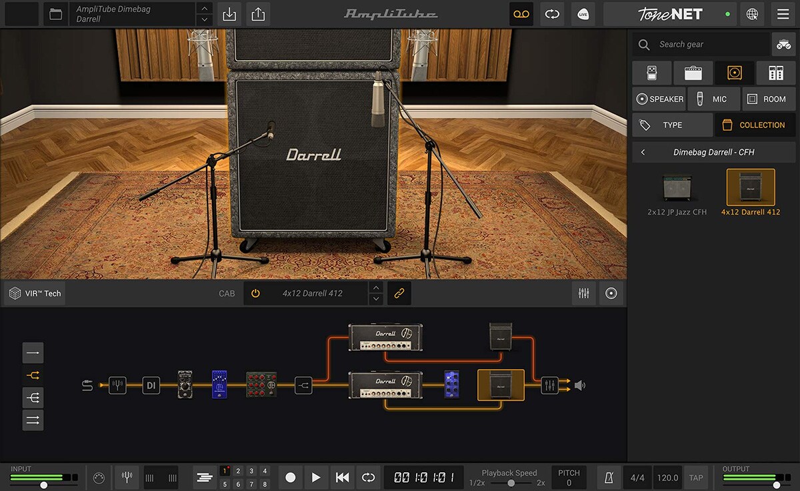Open the preset browser folder icon
800x491 pixels.
tap(56, 14)
